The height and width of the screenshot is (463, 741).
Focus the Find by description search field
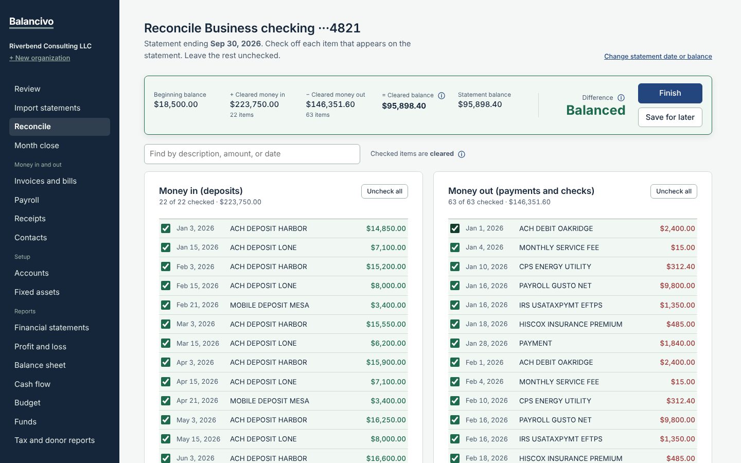tap(252, 154)
